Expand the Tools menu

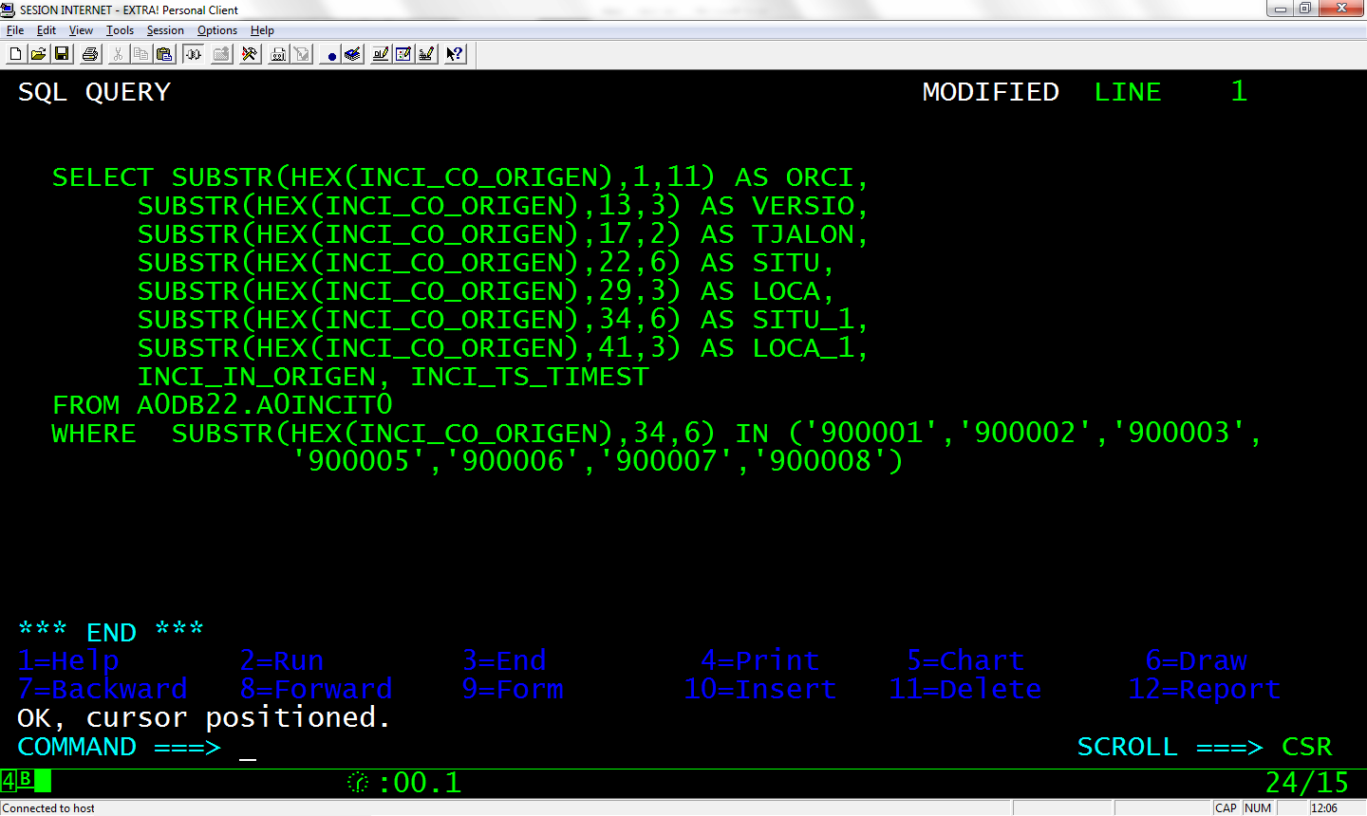coord(120,29)
